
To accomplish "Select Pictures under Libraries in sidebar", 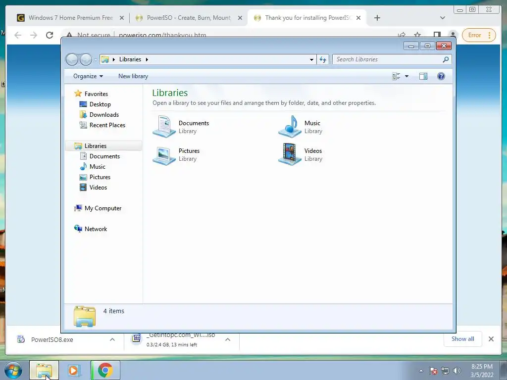I will [x=100, y=177].
